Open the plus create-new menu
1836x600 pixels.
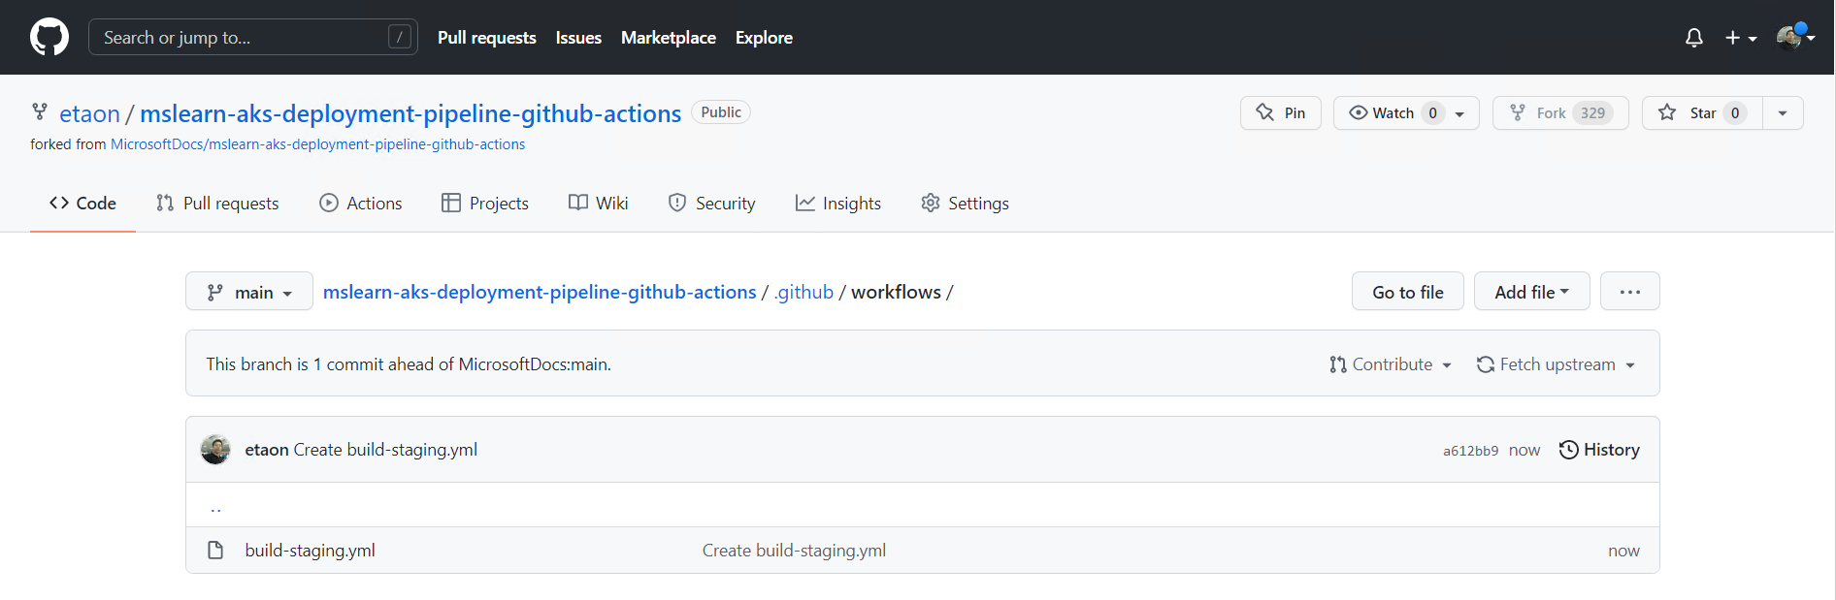(1741, 38)
